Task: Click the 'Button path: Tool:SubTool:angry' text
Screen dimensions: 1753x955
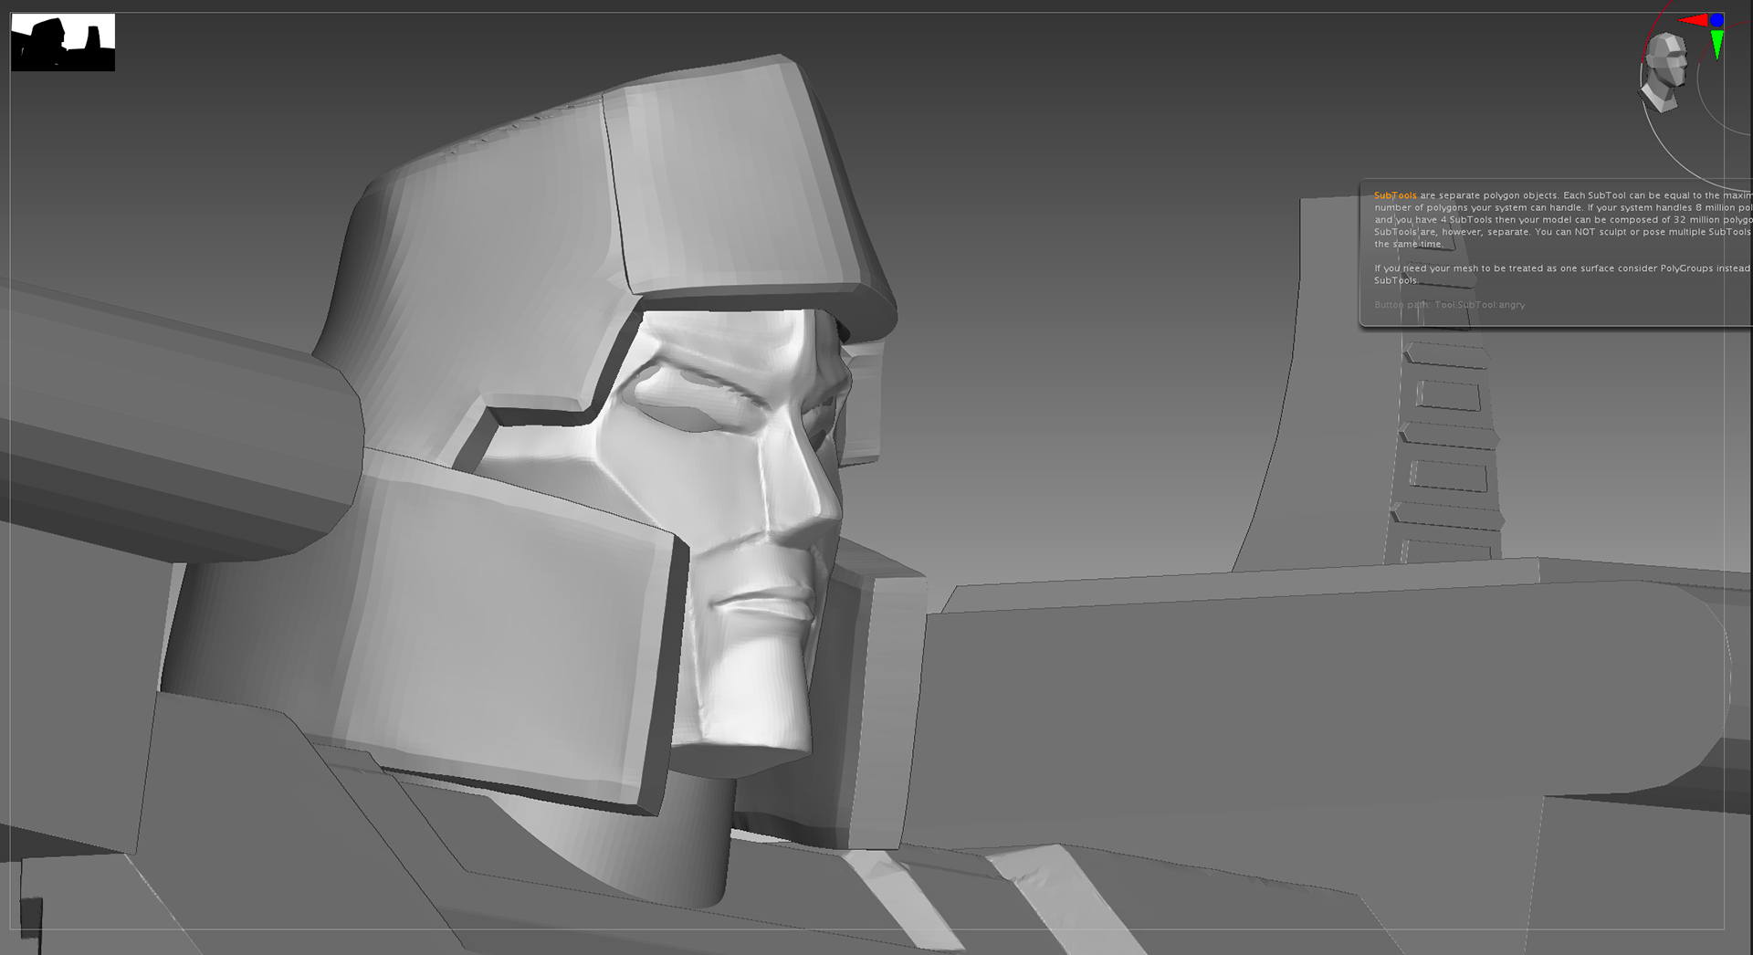Action: pos(1449,305)
